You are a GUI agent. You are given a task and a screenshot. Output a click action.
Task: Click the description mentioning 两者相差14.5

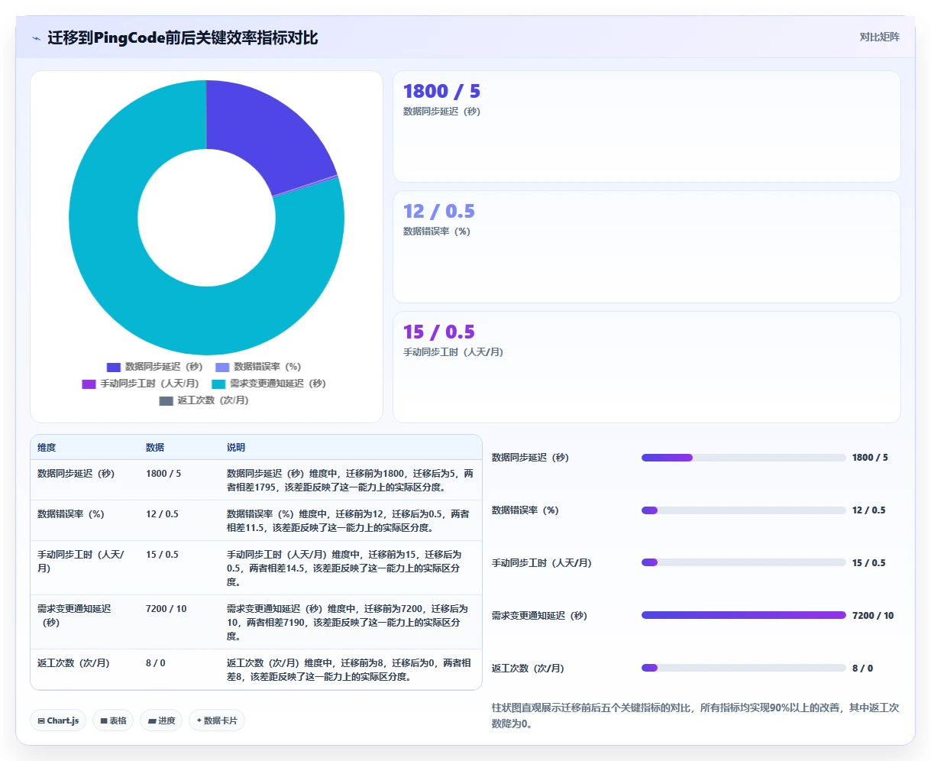click(x=344, y=568)
